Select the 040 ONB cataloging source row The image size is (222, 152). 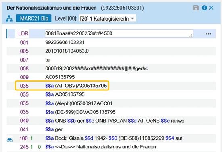[x=111, y=121]
